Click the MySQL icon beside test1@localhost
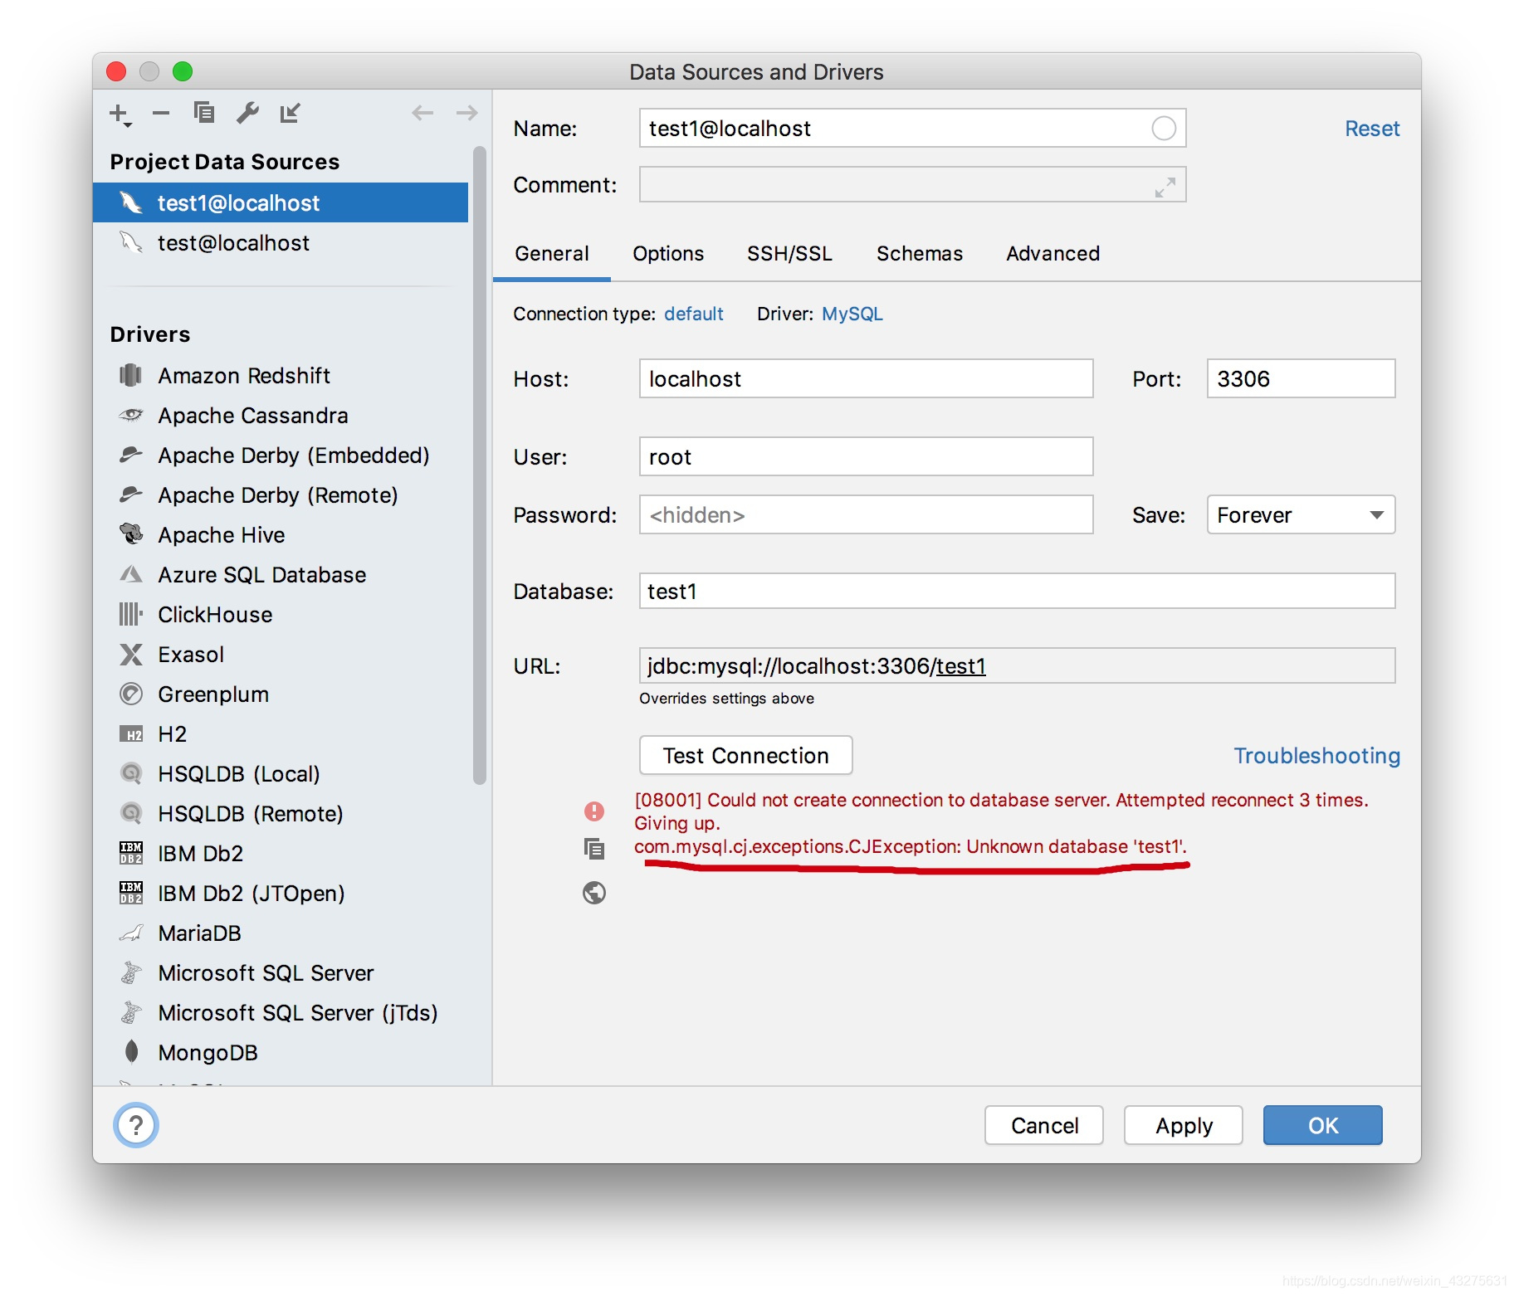 click(x=132, y=202)
